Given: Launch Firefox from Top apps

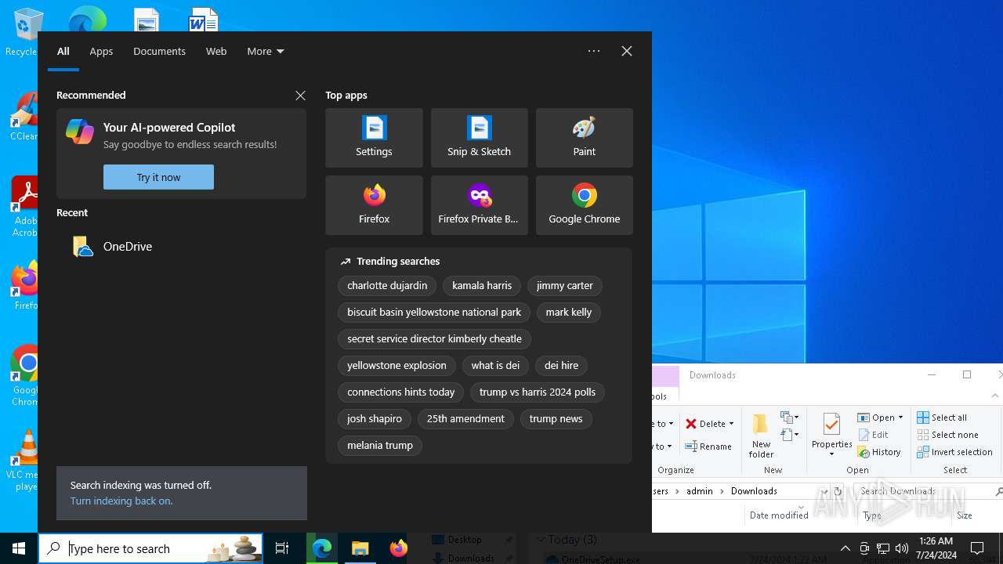Looking at the screenshot, I should coord(374,205).
